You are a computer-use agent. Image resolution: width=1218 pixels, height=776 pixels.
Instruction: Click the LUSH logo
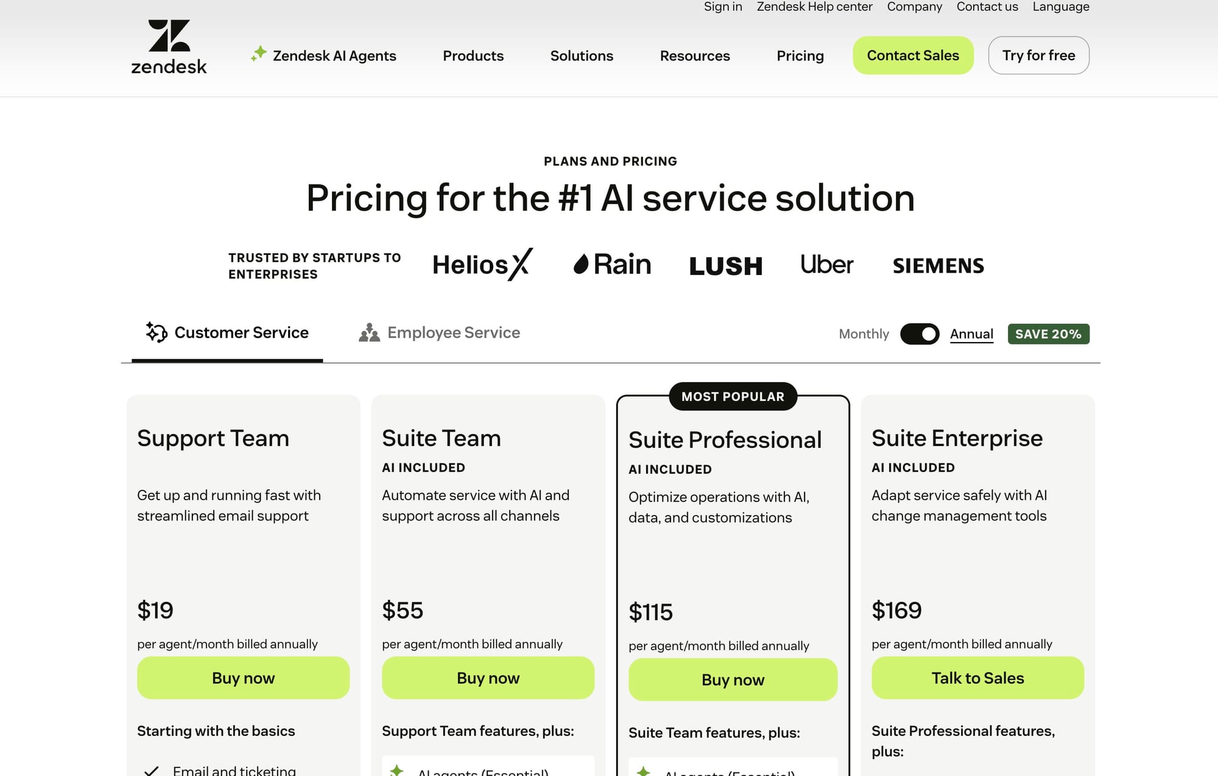pyautogui.click(x=725, y=265)
